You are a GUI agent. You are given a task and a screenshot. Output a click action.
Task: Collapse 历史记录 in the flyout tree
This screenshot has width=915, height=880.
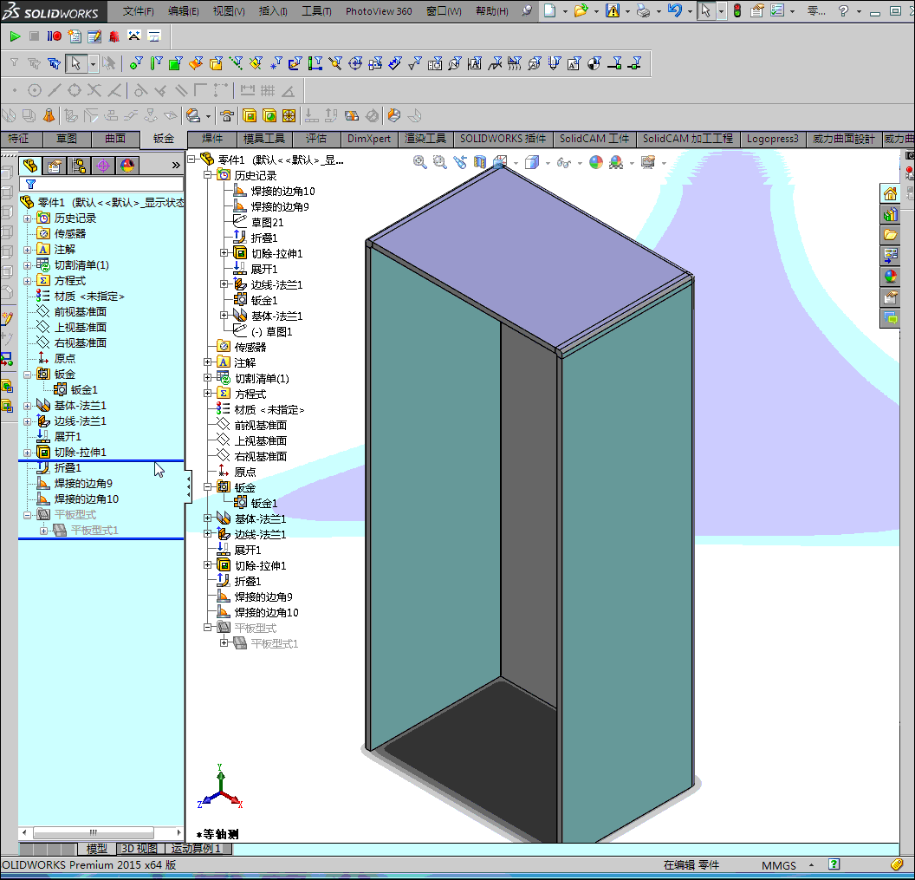click(207, 175)
